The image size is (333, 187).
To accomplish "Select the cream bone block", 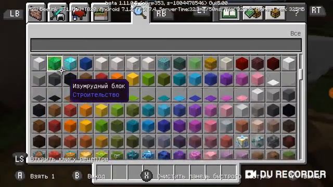I will pos(226,63).
